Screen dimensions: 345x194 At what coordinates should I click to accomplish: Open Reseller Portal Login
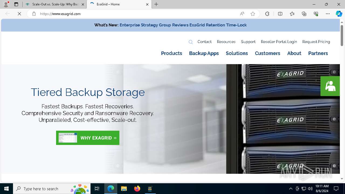279,42
